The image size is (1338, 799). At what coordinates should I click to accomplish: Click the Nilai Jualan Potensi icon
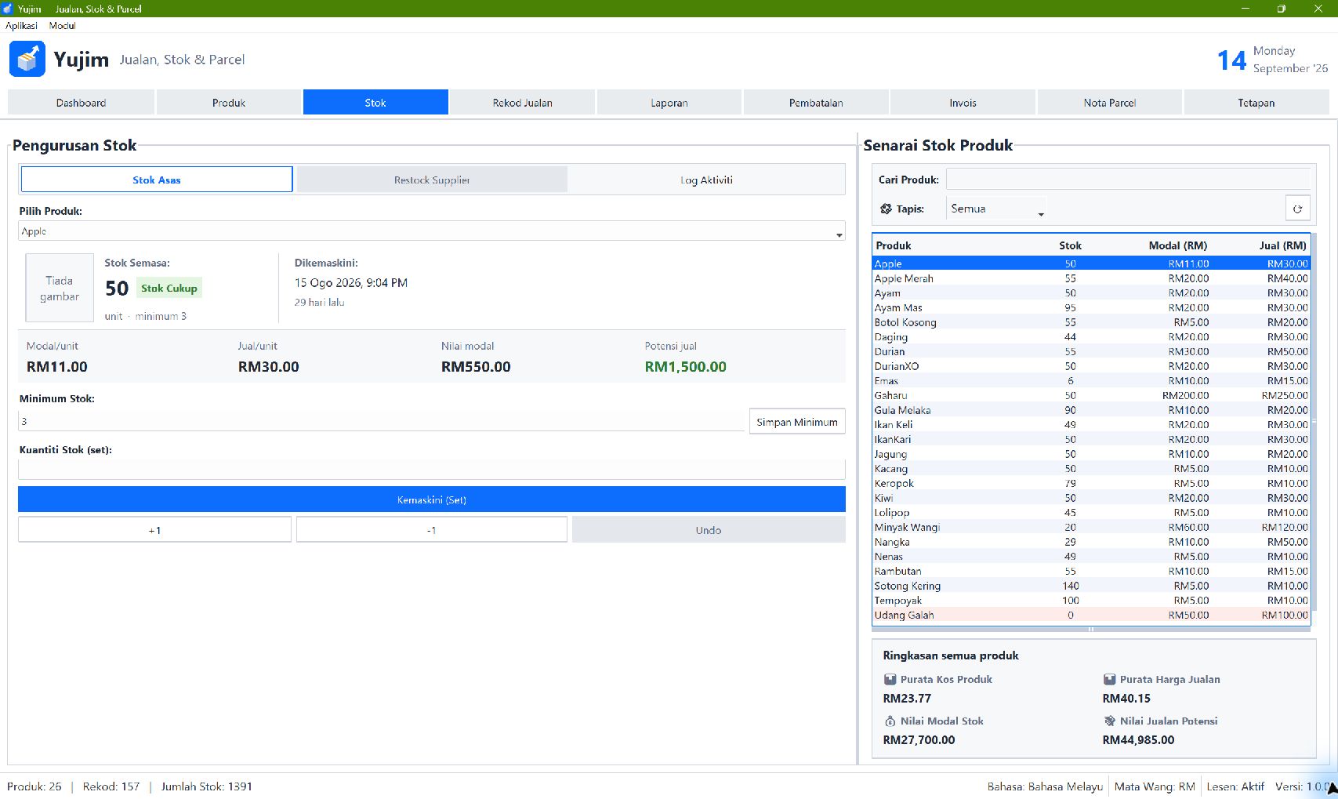(1109, 721)
